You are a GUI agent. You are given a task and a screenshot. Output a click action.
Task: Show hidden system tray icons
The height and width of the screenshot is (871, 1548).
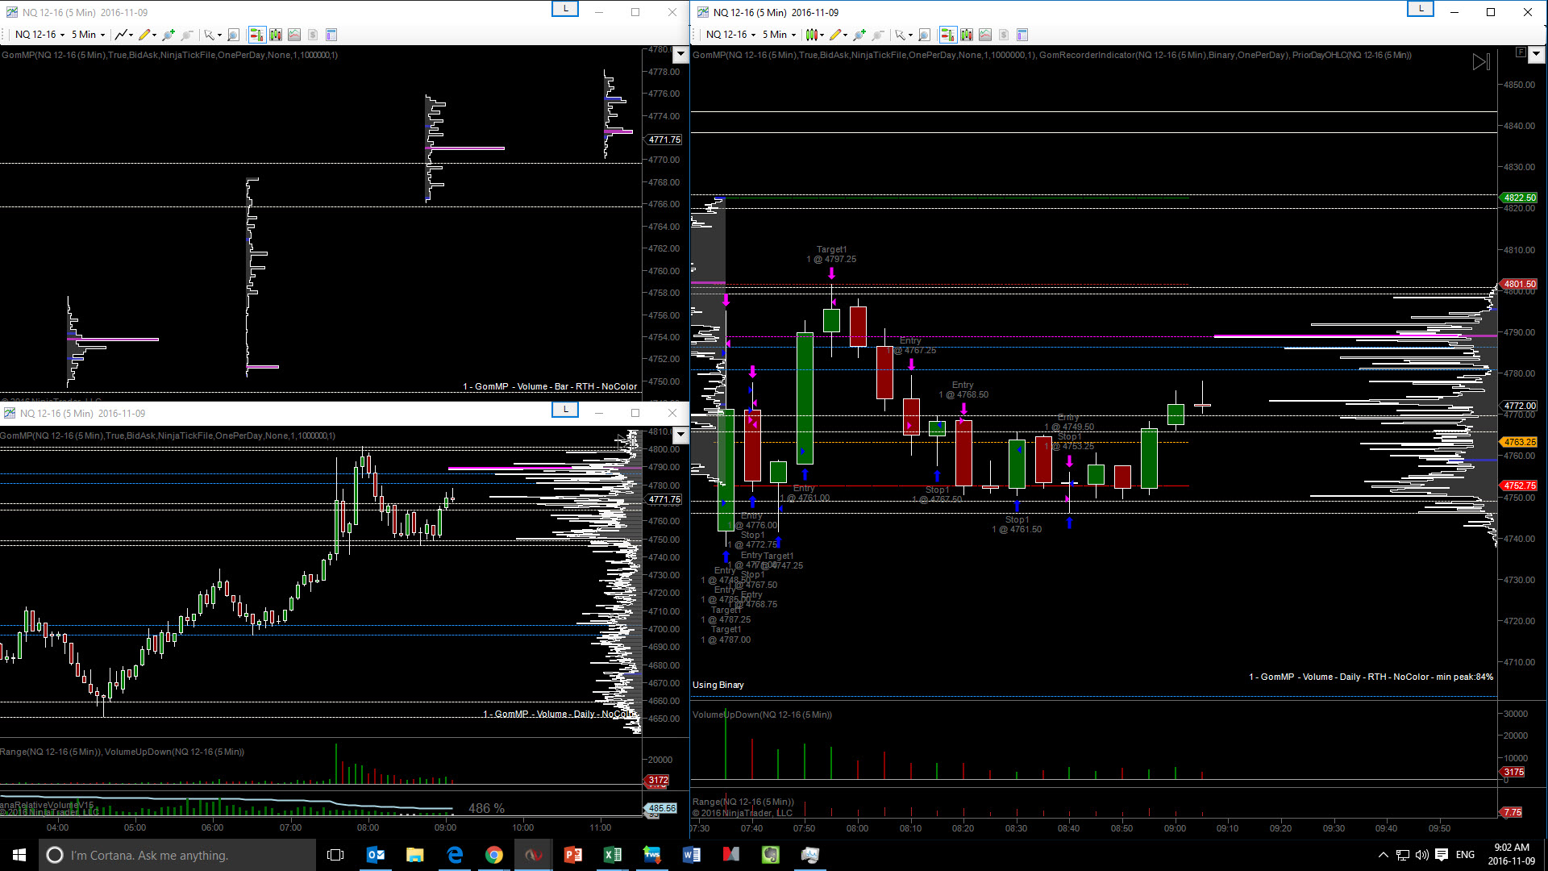pos(1384,855)
